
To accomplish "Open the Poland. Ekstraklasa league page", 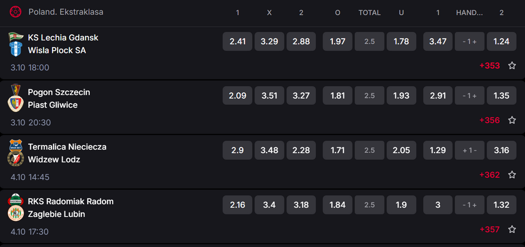I will coord(66,12).
